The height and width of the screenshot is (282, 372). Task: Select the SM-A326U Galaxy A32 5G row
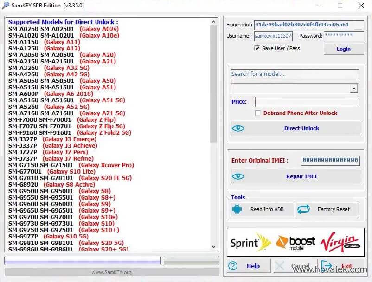49,68
